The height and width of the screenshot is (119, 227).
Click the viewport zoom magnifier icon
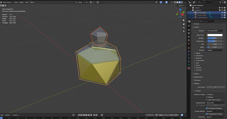[184, 21]
